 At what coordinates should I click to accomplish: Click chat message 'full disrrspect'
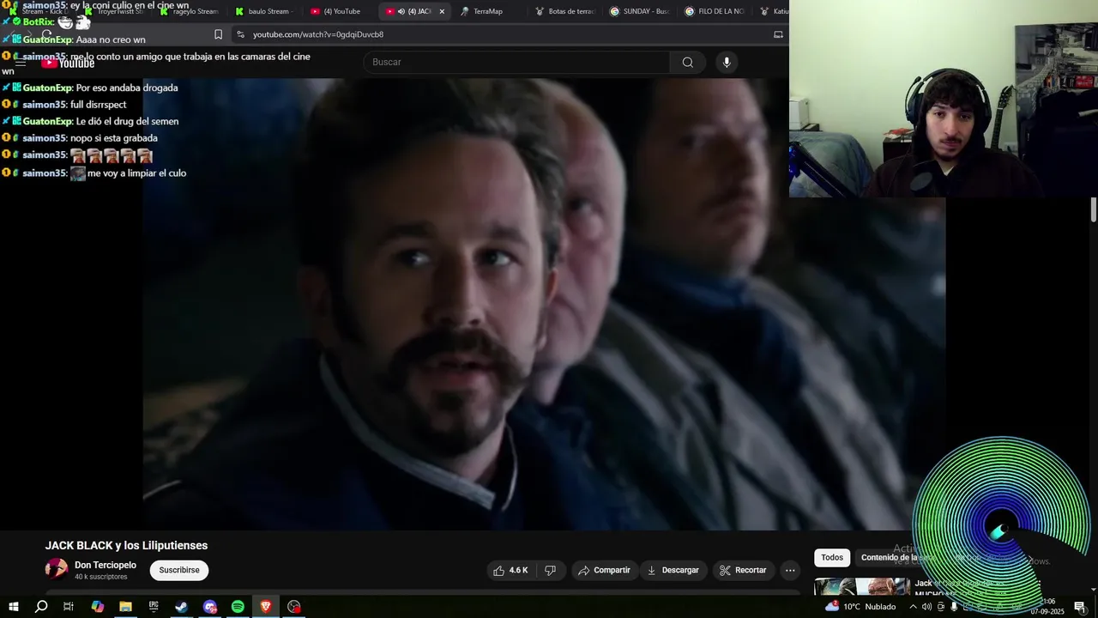click(98, 105)
